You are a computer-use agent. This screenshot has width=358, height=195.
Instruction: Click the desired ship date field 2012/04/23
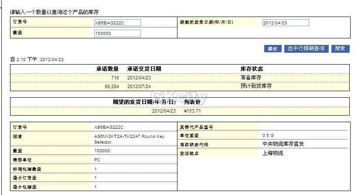[286, 23]
